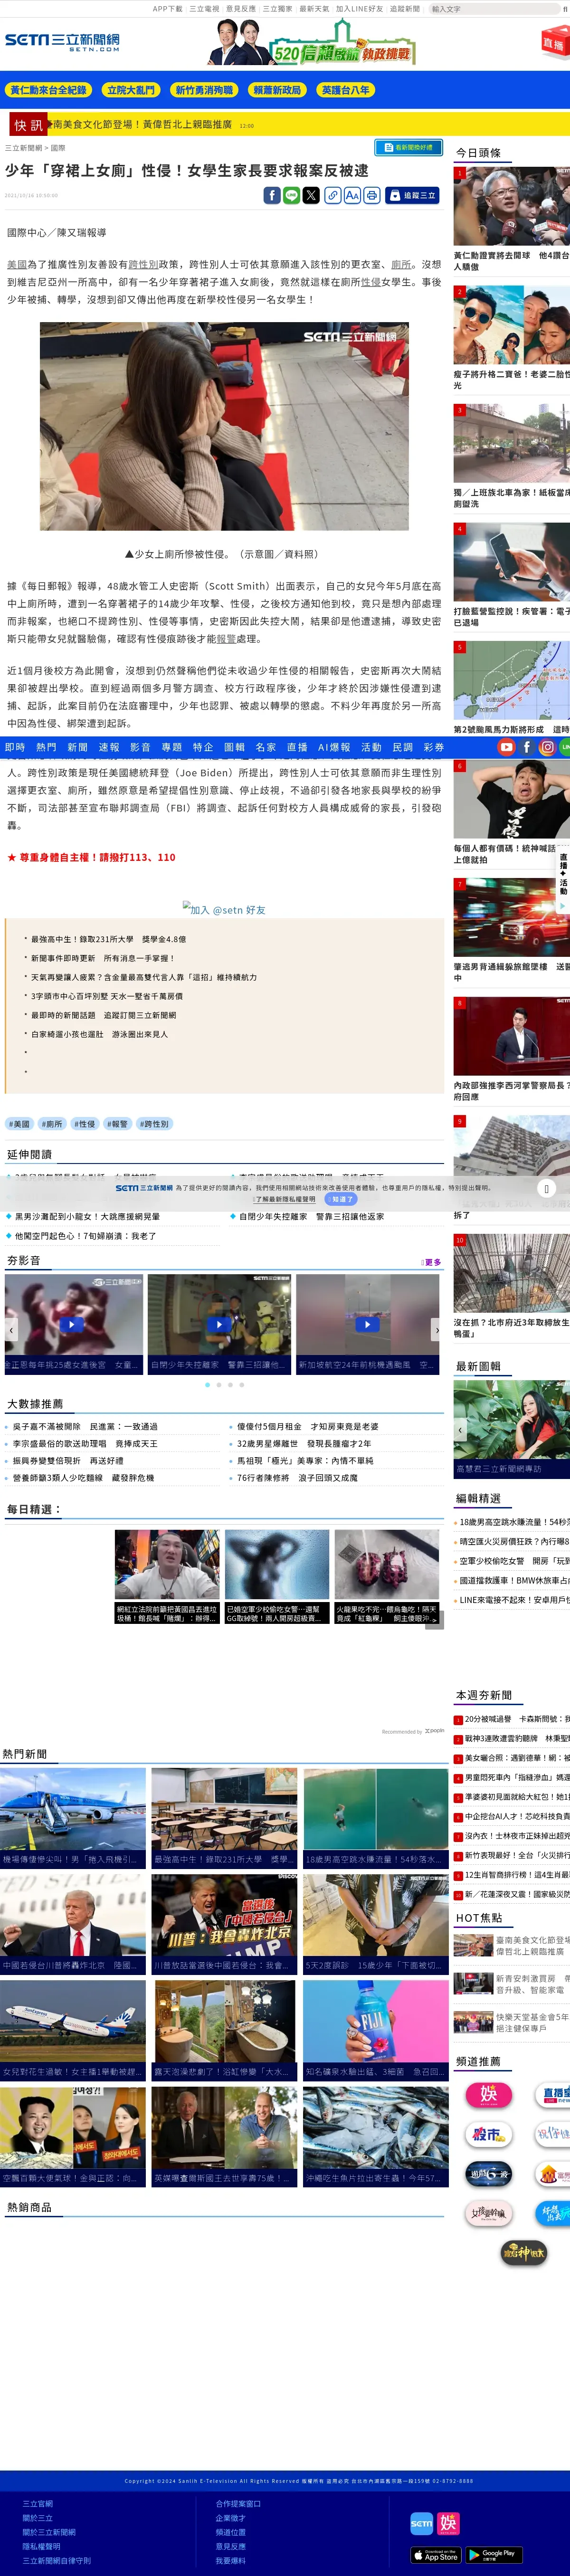Select first pagination dot under 夯影音
The image size is (570, 2576).
point(207,1385)
